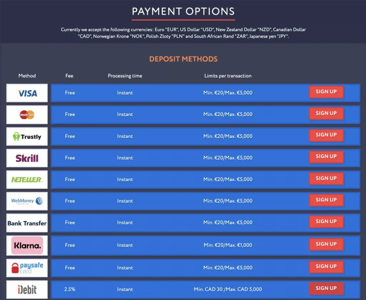Image resolution: width=366 pixels, height=300 pixels.
Task: Sign up from the Klarna row
Action: tap(326, 244)
